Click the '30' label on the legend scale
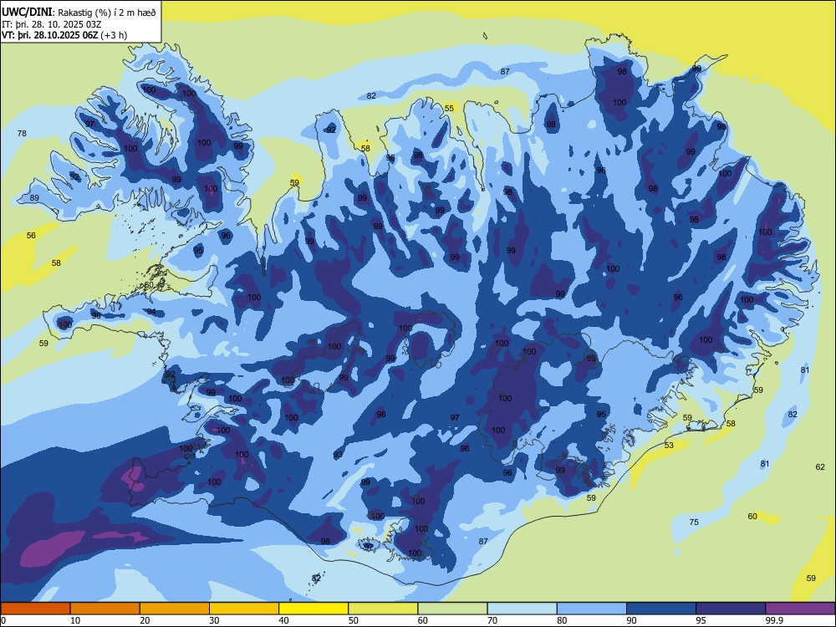 click(214, 620)
